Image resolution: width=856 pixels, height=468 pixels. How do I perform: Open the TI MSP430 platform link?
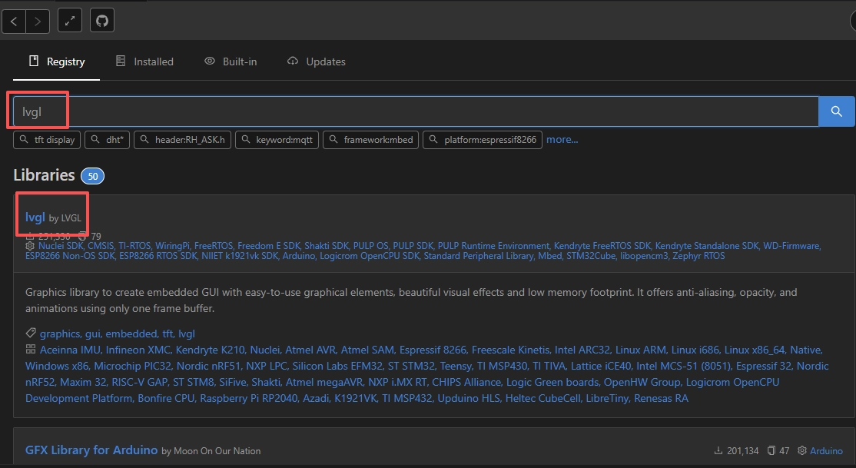click(503, 366)
